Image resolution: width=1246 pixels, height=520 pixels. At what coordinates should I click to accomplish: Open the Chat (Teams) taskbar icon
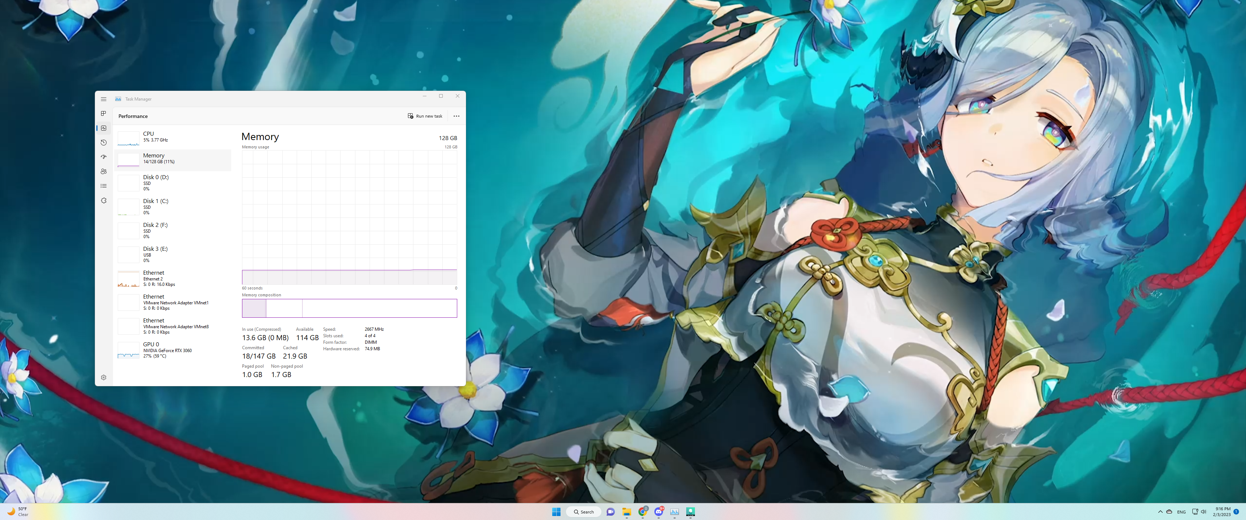(x=611, y=512)
